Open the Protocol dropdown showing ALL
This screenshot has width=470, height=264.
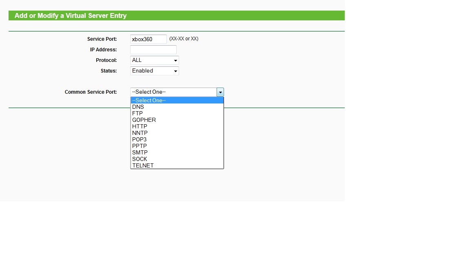[154, 60]
